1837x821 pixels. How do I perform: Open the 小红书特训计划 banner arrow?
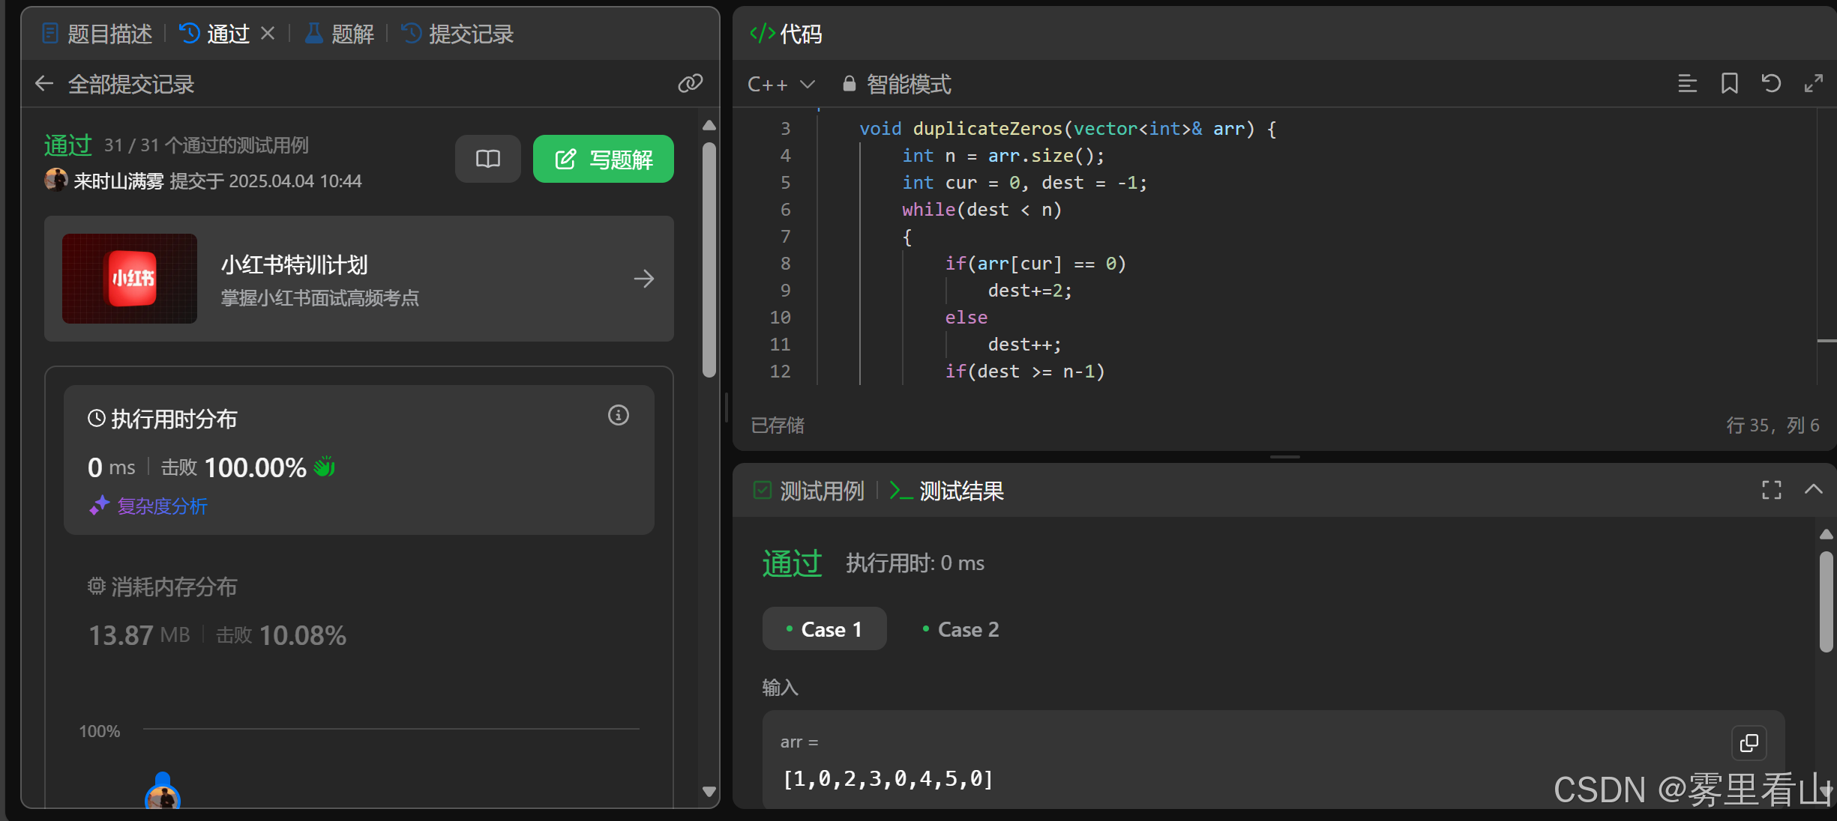[643, 279]
